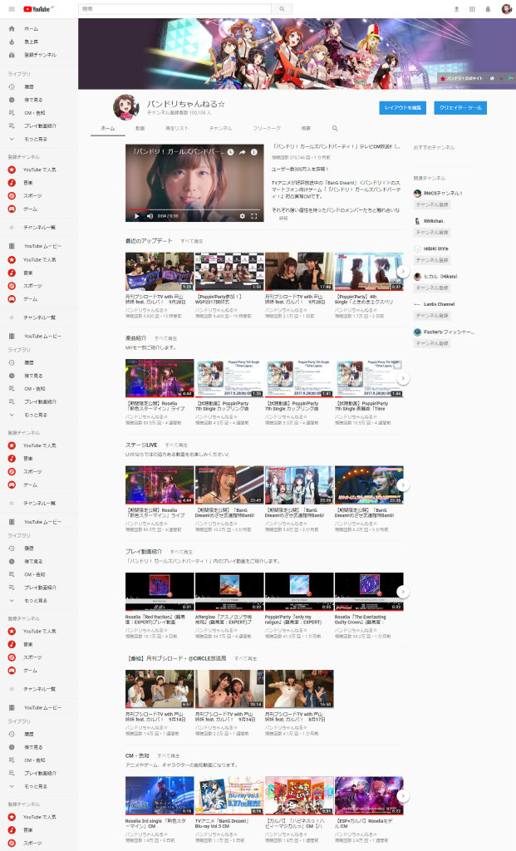Show next videos in 楽曲紹介 row
Viewport: 516px width, 851px height.
[403, 378]
